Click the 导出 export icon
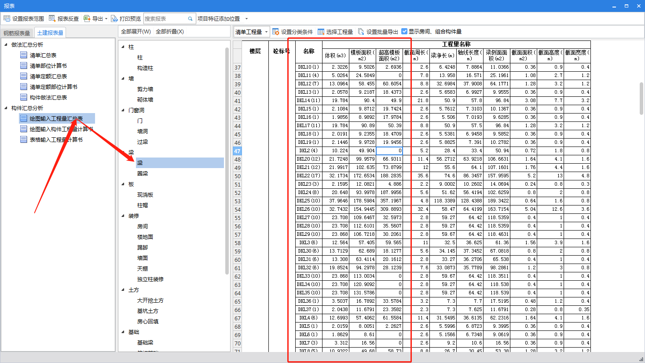The height and width of the screenshot is (363, 645). [87, 18]
